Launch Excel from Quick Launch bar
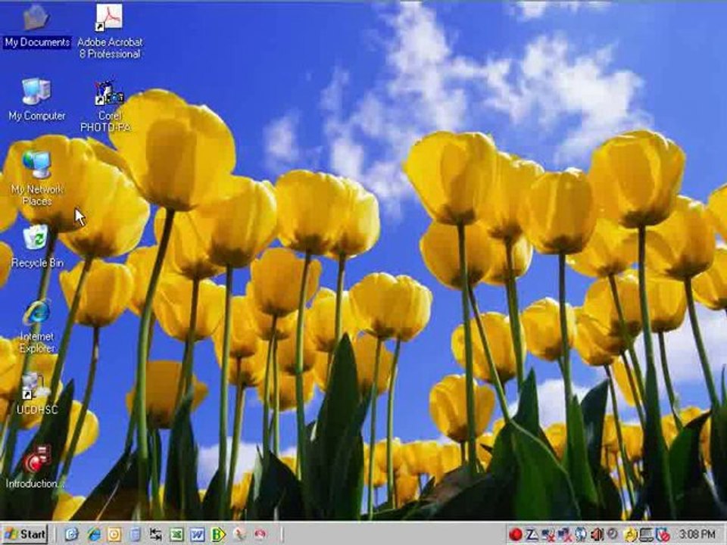 pyautogui.click(x=176, y=535)
